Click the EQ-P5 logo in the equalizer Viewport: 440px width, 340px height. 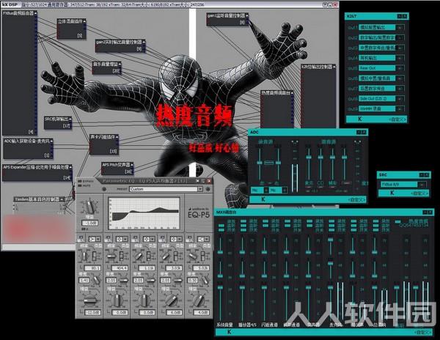(x=199, y=213)
